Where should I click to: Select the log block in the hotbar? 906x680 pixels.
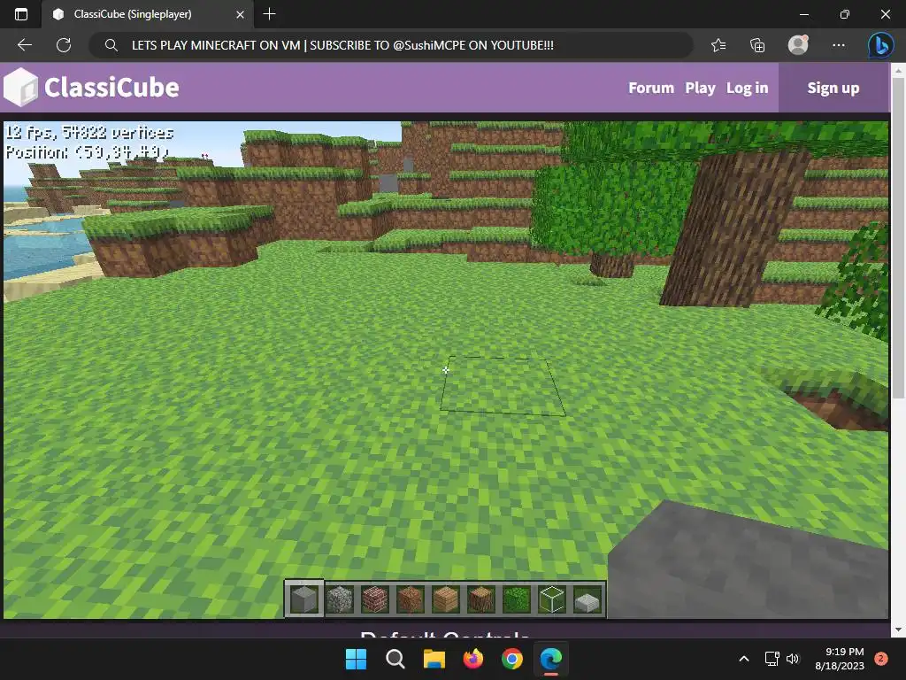pos(480,599)
